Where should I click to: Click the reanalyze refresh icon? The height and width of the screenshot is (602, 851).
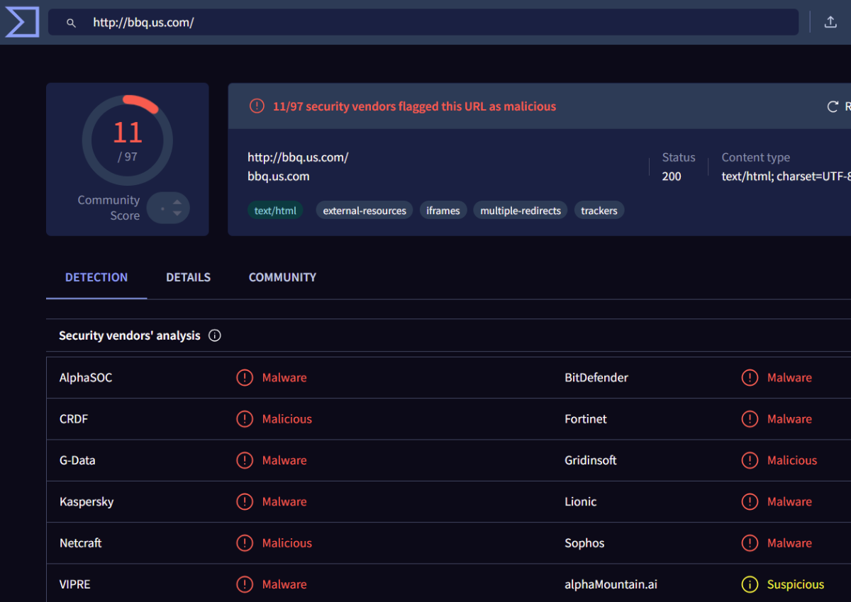click(x=833, y=106)
